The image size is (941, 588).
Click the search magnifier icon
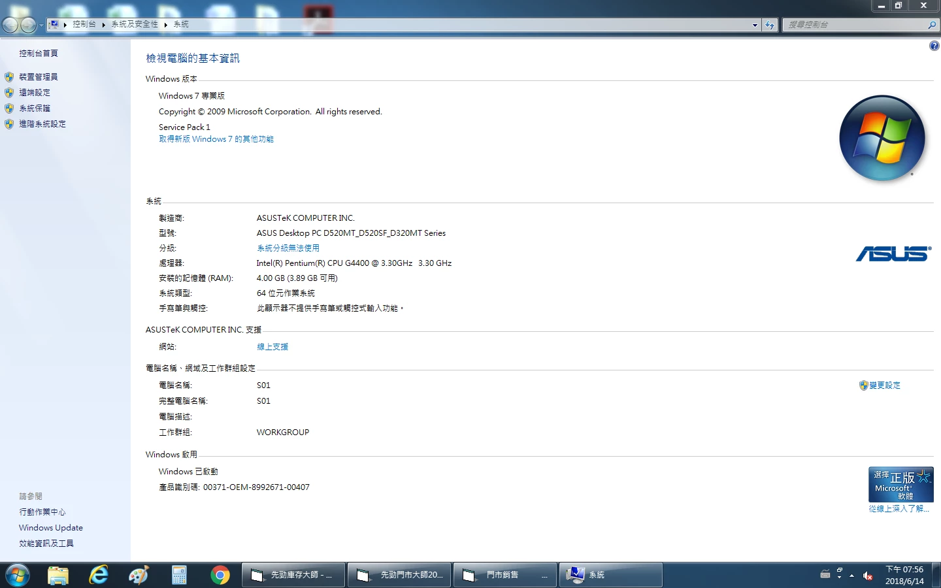tap(932, 25)
